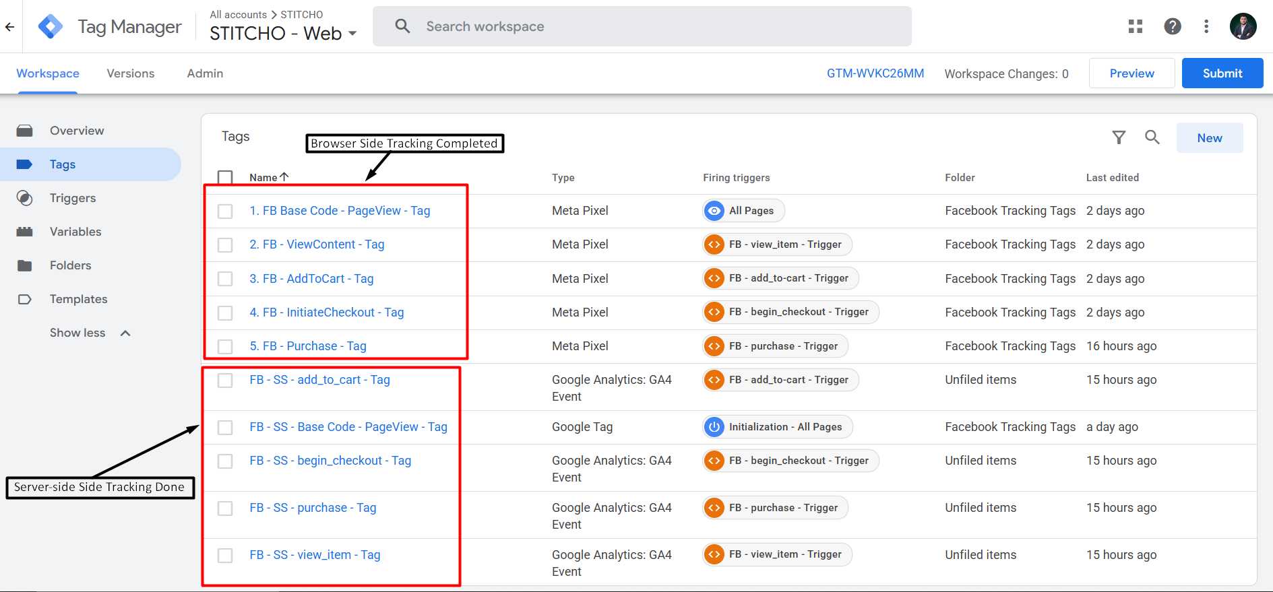Viewport: 1273px width, 592px height.
Task: Select Tags in the sidebar menu
Action: pos(91,164)
